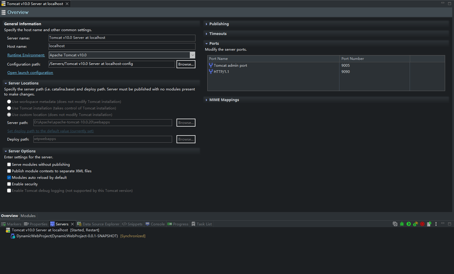Open the Console view tab
This screenshot has width=454, height=274.
click(x=155, y=224)
